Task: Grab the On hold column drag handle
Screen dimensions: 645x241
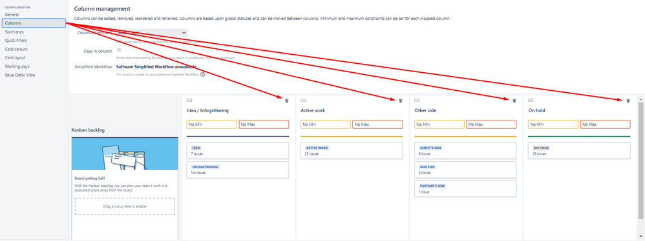Action: 531,100
